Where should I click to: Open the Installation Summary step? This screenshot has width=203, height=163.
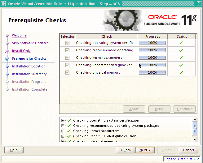29,74
